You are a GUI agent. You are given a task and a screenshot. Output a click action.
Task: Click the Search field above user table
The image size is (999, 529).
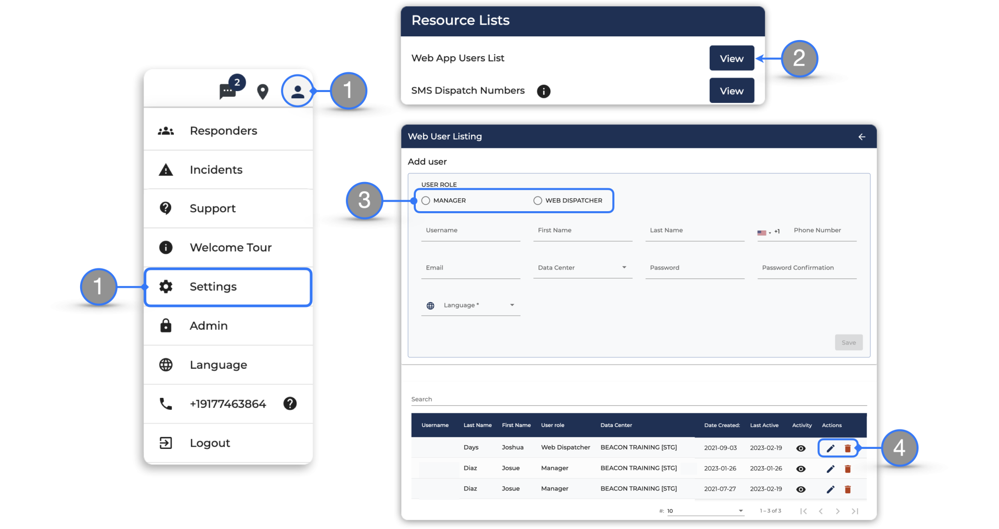(639, 399)
